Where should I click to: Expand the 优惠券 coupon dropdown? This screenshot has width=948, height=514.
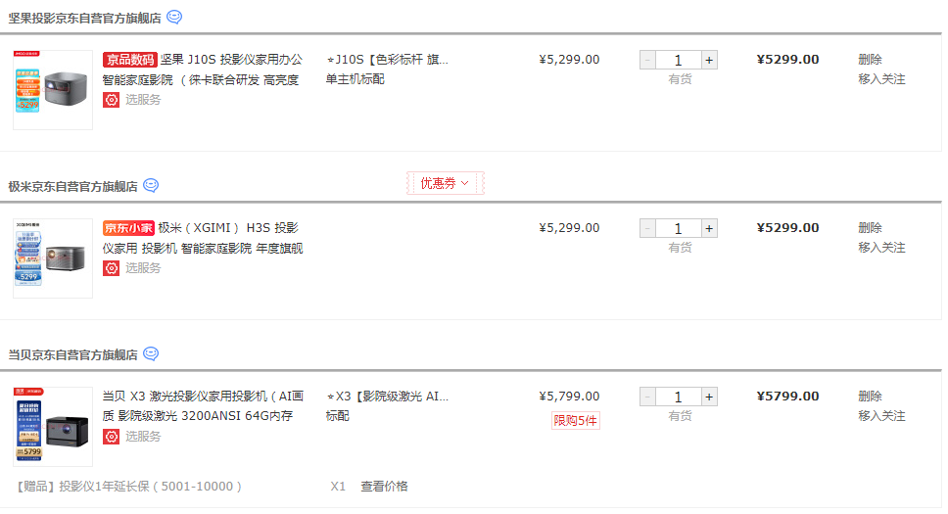pos(445,183)
